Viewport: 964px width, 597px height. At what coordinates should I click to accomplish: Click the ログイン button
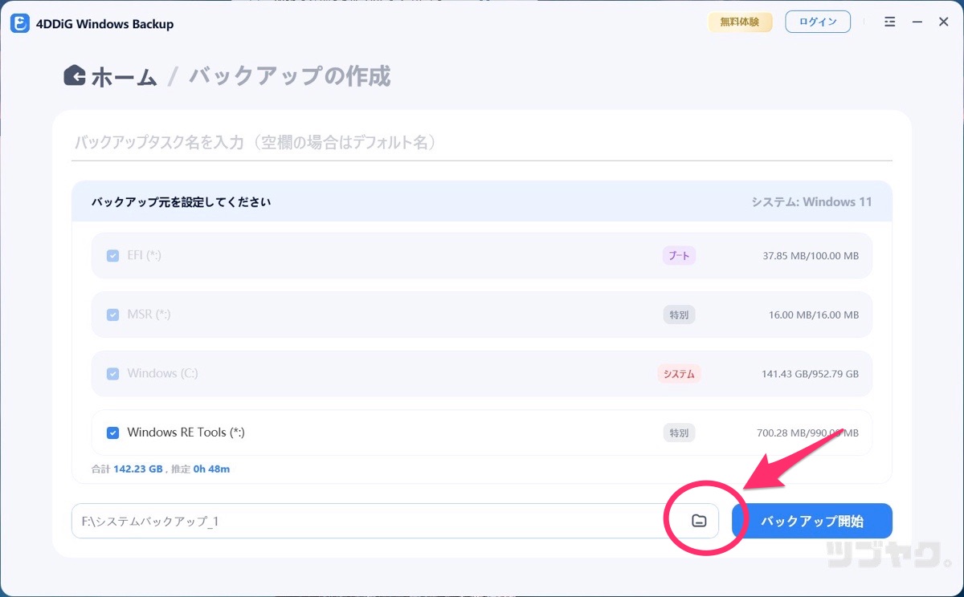[818, 22]
